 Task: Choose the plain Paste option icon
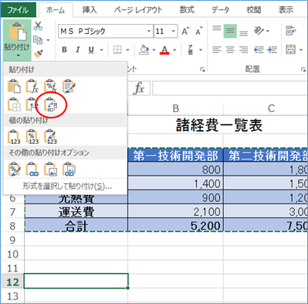click(14, 87)
